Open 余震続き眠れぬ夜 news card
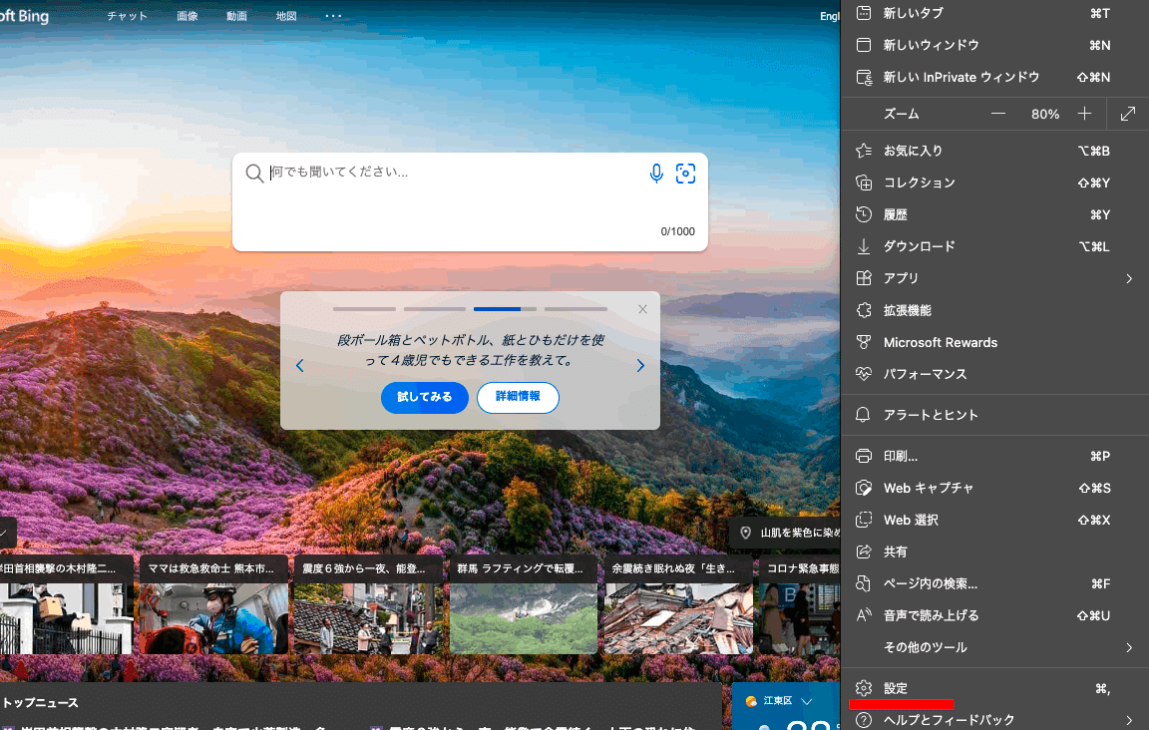1149x730 pixels. tap(678, 604)
